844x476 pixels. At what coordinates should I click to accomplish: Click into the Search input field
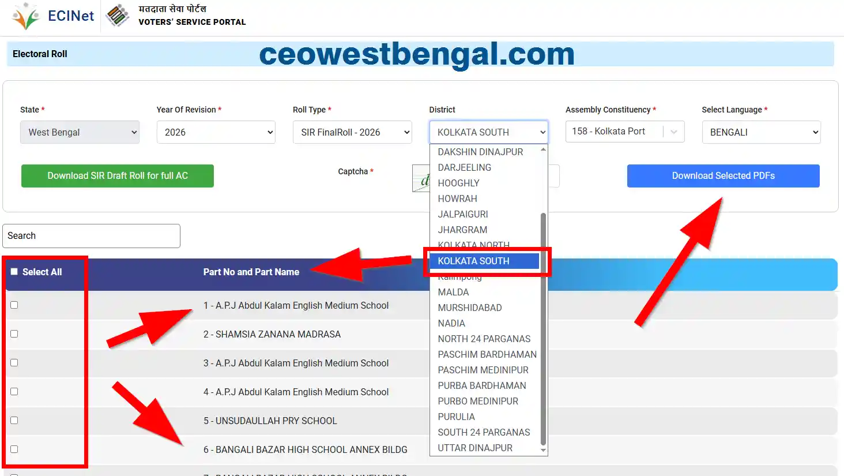91,236
